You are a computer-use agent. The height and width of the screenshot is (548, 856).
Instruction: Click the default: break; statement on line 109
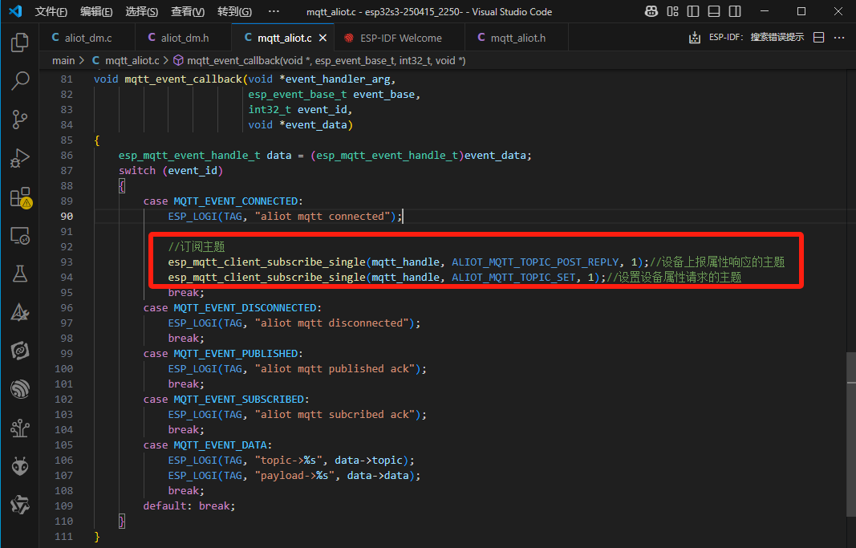189,506
